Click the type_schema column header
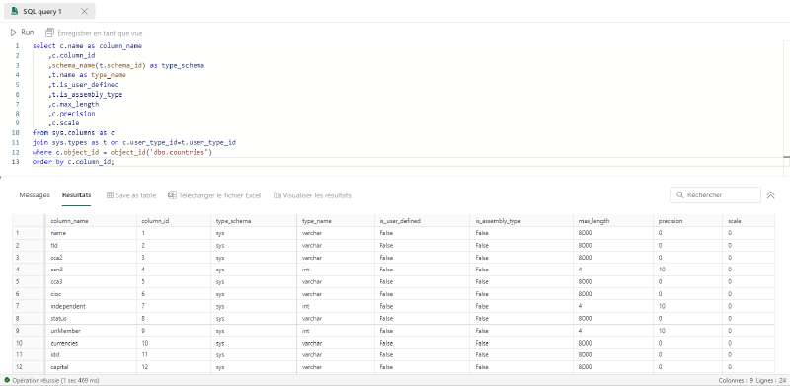 click(254, 221)
